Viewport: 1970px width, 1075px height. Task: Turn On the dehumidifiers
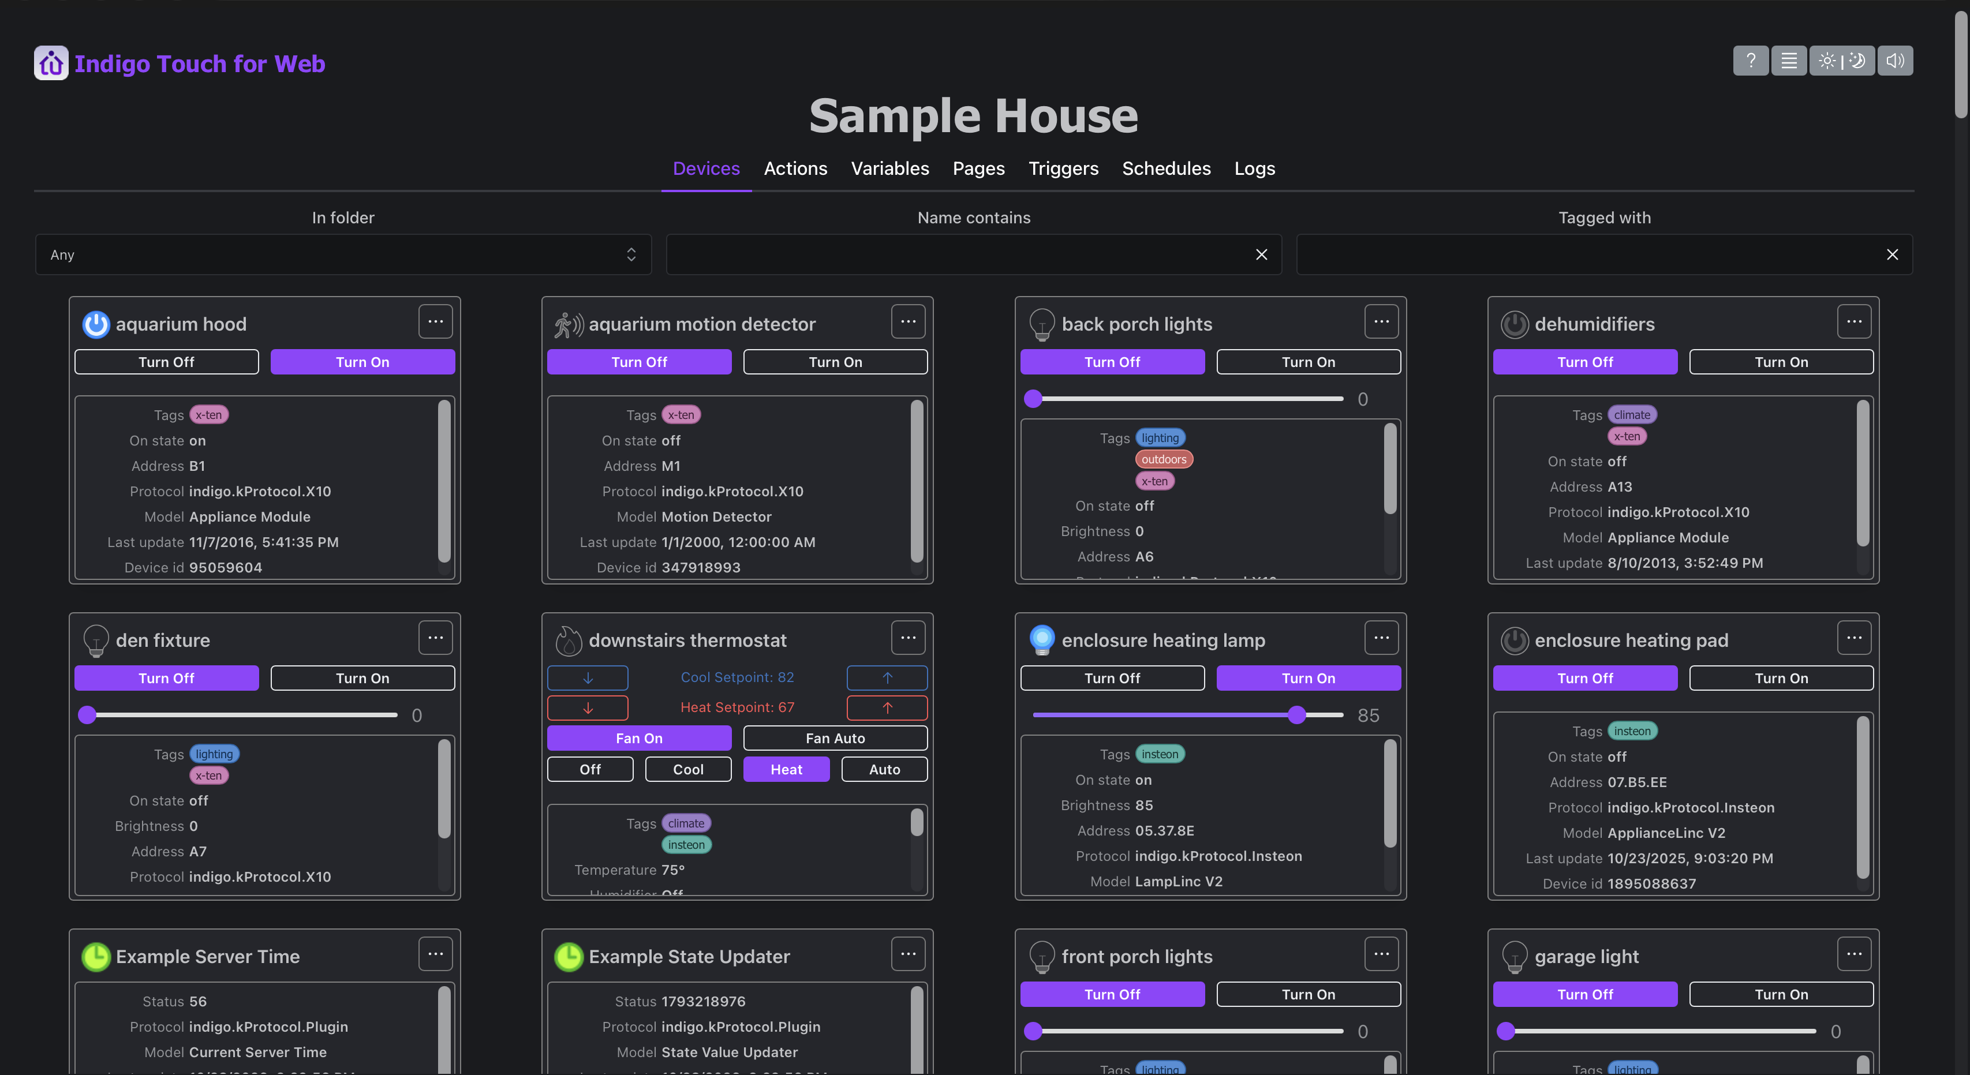tap(1781, 362)
